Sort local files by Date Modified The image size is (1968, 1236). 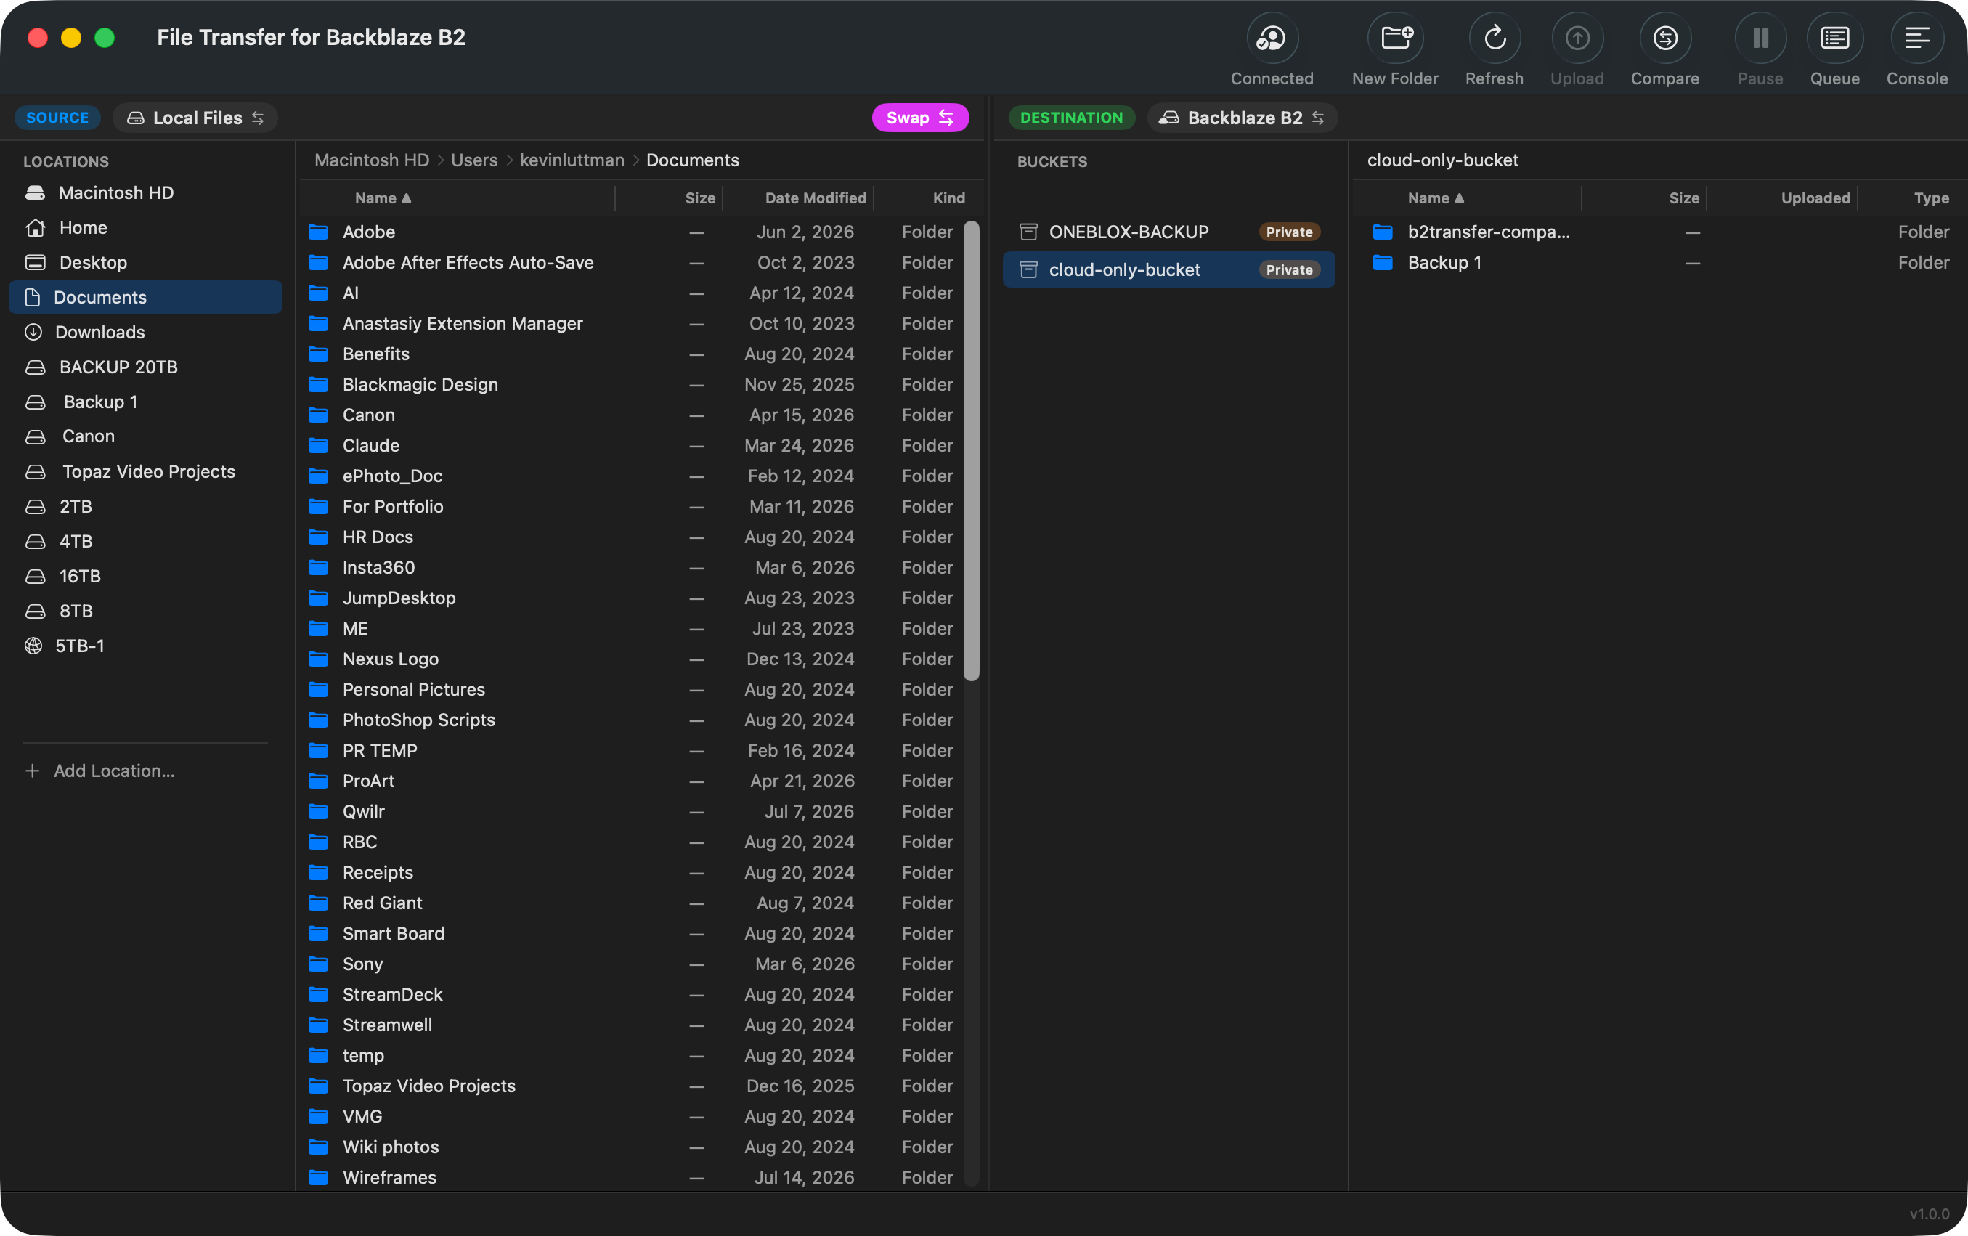(816, 198)
